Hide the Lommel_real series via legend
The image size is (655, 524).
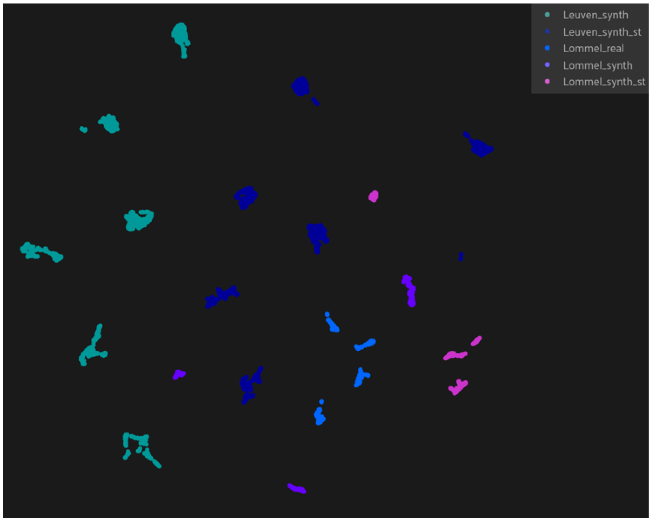pos(593,49)
